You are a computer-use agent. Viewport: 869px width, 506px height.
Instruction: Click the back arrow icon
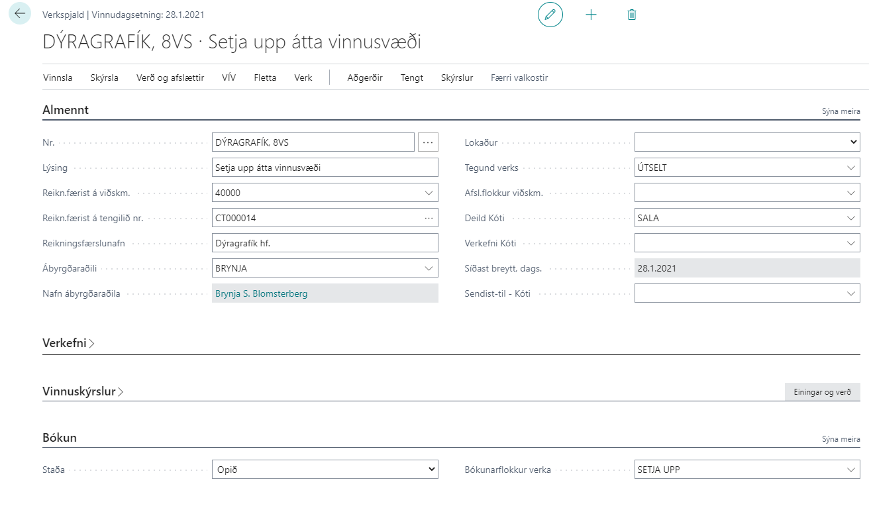[x=20, y=14]
